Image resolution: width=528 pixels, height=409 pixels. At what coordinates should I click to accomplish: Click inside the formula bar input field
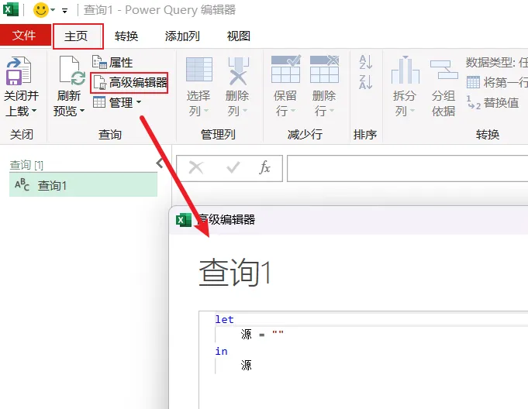tap(408, 168)
